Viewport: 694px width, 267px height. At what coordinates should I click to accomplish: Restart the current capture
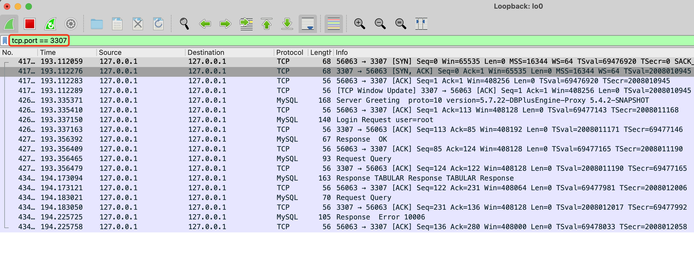(x=50, y=24)
